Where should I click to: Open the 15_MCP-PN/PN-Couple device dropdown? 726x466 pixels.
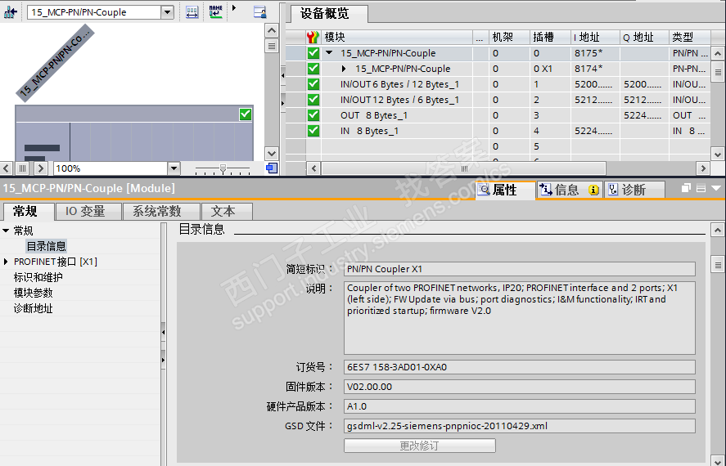click(168, 12)
